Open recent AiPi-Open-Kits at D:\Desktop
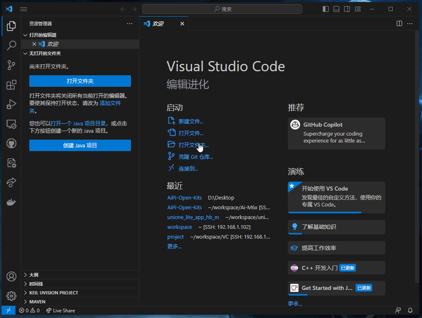 point(184,197)
